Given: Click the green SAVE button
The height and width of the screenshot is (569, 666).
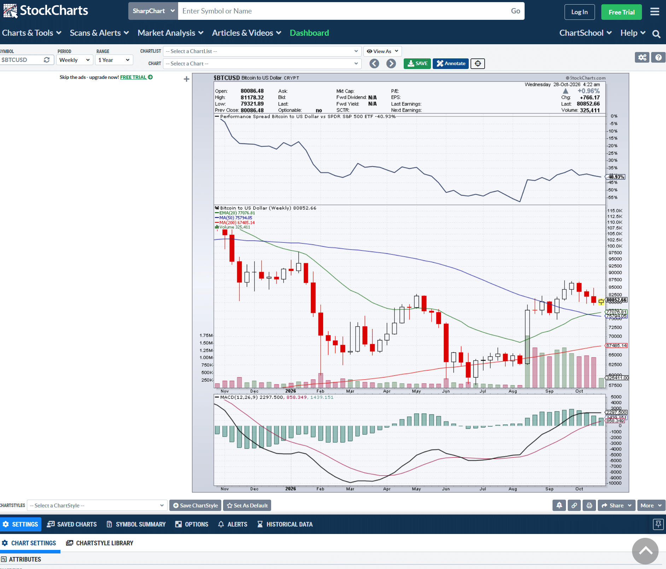Looking at the screenshot, I should 417,63.
